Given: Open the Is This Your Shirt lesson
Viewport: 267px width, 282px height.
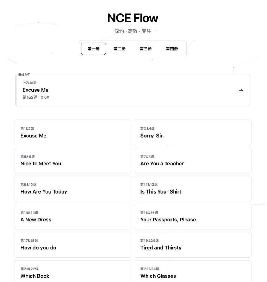Looking at the screenshot, I should tap(193, 188).
